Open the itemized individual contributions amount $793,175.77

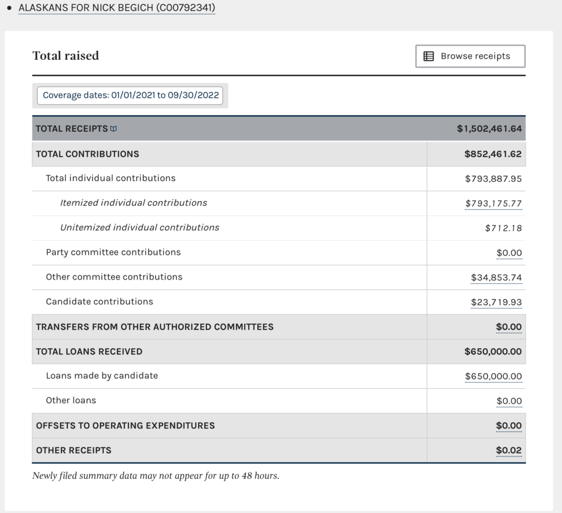pyautogui.click(x=493, y=203)
